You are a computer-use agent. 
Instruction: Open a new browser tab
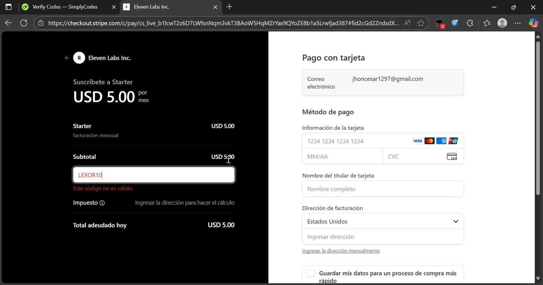tap(229, 7)
